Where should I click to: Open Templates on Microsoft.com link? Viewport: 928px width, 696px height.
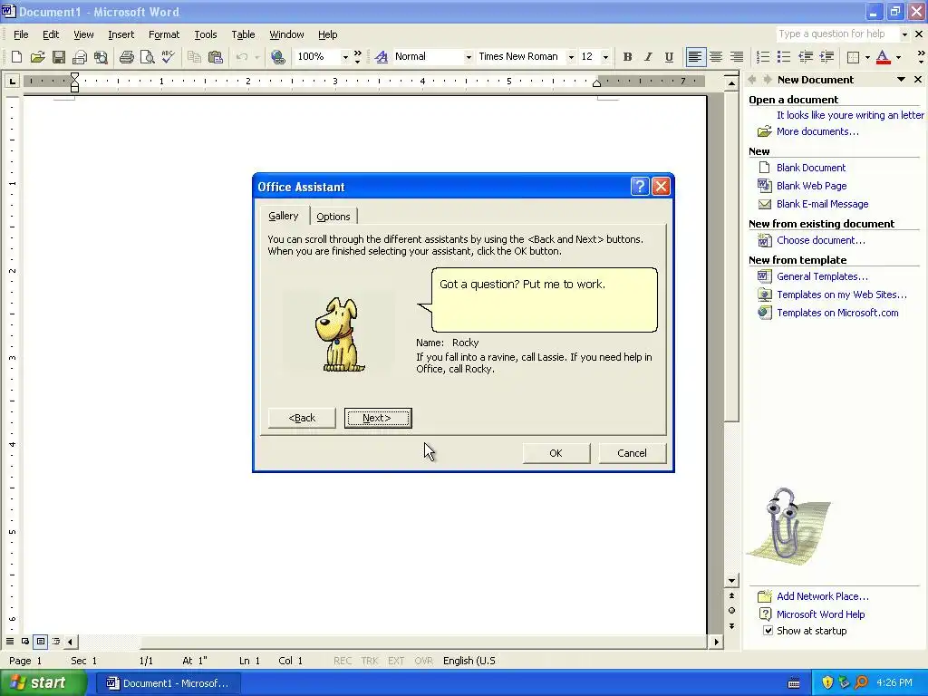point(837,313)
